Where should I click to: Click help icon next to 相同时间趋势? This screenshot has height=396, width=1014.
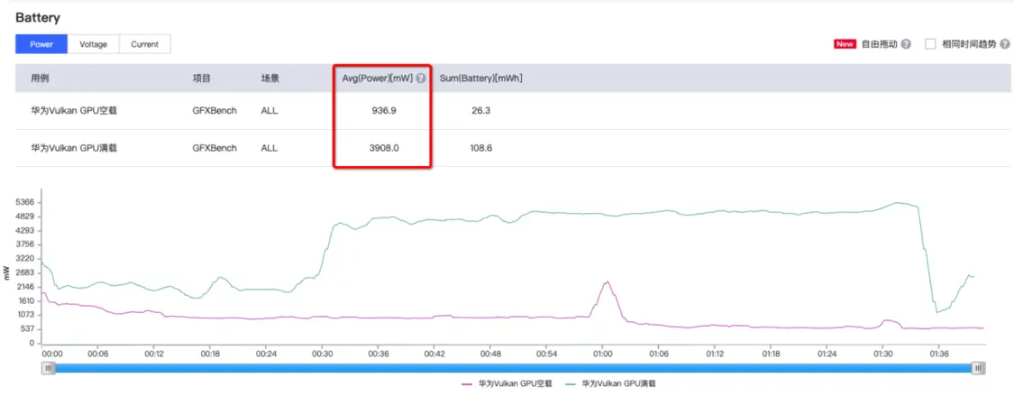click(x=1004, y=44)
